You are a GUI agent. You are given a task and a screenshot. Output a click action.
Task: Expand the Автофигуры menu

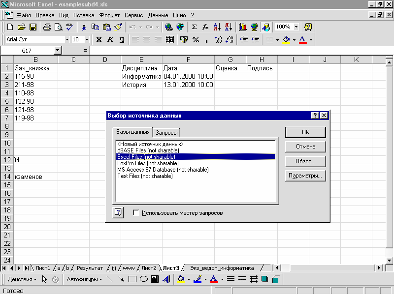pyautogui.click(x=84, y=279)
